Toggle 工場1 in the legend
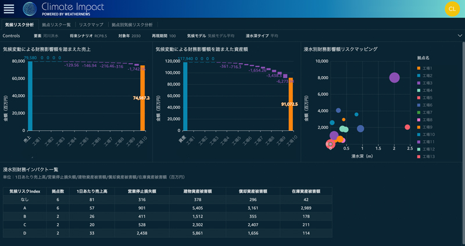 pos(427,69)
